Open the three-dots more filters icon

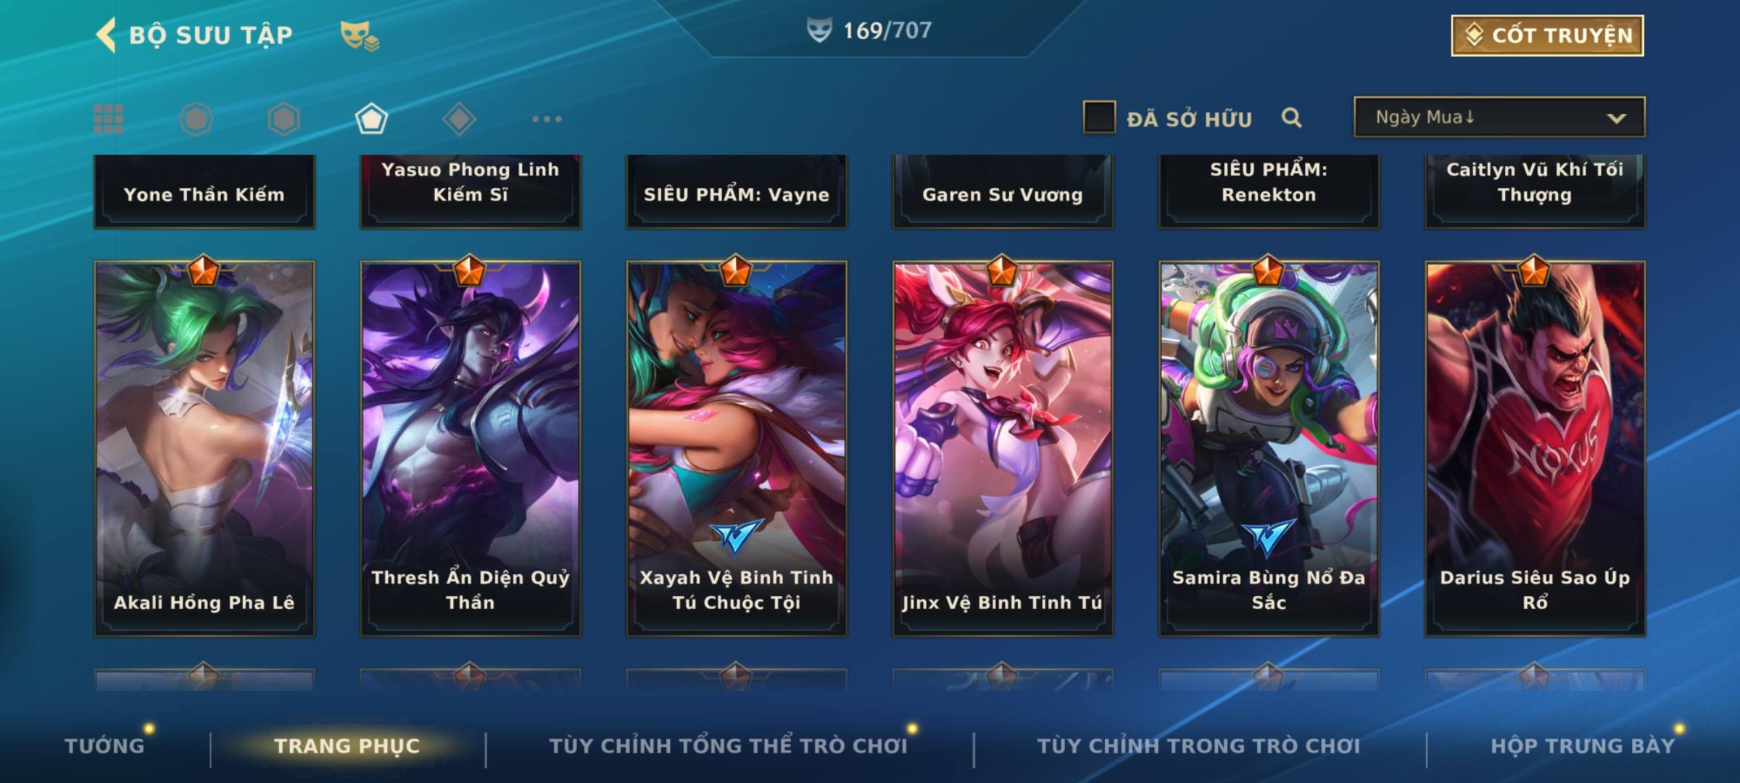547,119
